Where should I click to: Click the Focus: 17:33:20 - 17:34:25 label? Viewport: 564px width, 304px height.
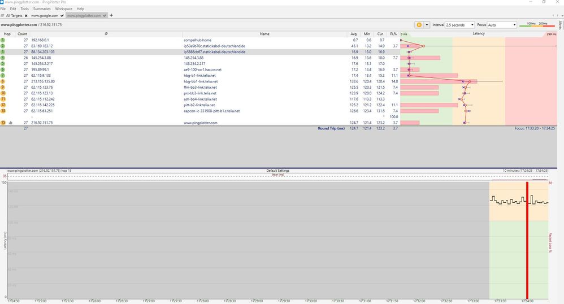[535, 128]
